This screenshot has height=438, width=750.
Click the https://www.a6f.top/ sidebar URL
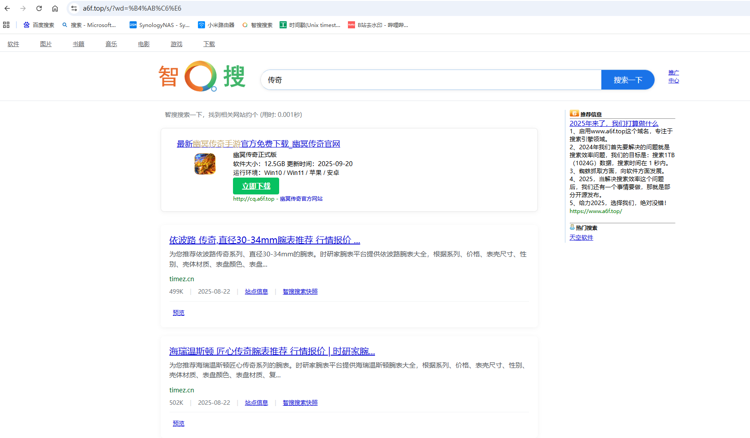click(596, 211)
